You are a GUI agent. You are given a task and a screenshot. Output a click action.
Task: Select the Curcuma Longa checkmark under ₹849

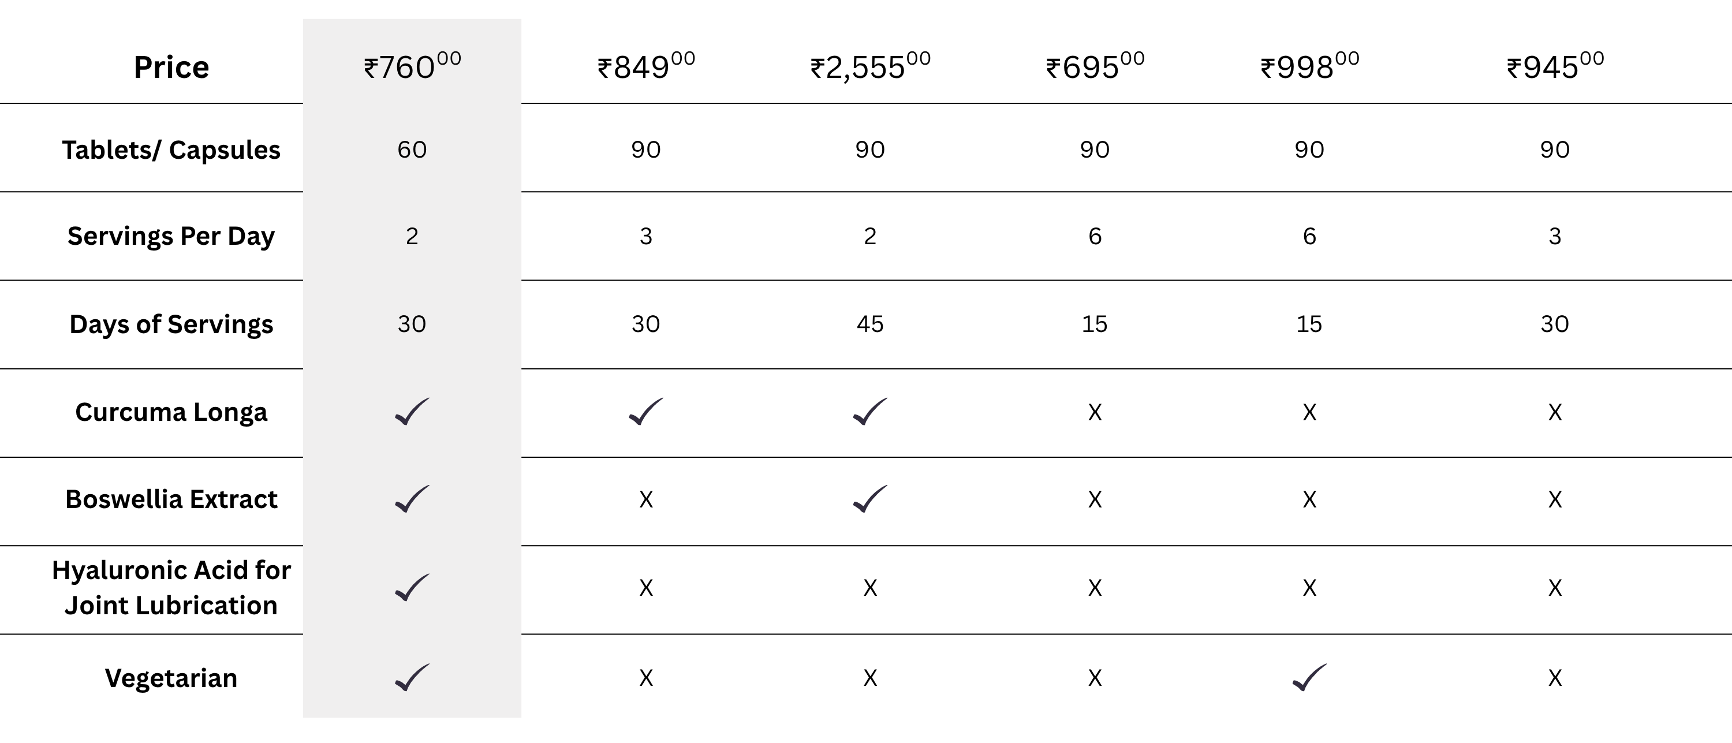[x=645, y=412]
